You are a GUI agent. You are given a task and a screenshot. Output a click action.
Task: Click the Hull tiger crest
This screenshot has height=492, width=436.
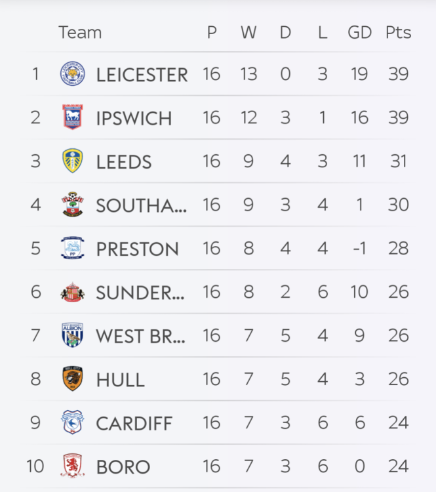72,379
